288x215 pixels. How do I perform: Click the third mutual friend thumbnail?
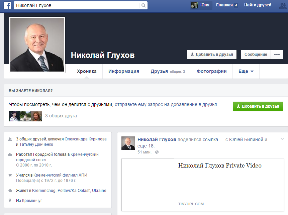pos(36,116)
